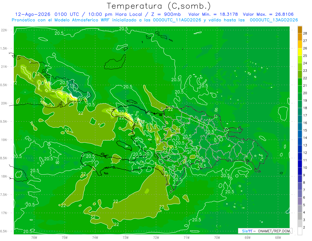Screen dimensions: 312x241
Task: Click the '24' value in the color legend
Action: click(305, 63)
